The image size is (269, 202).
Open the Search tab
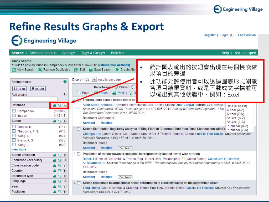coord(18,53)
